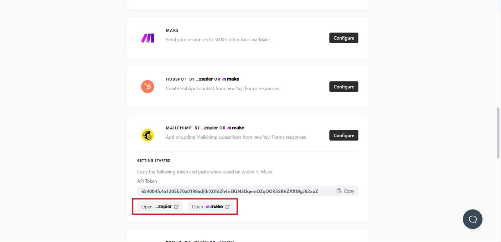Click the yellow Mailchimp logo

point(147,135)
